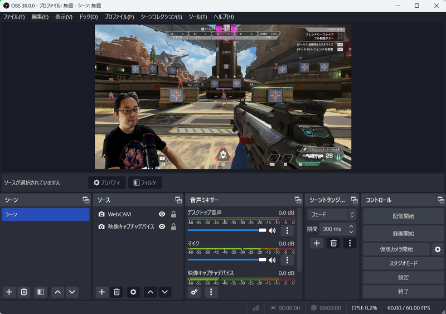Click the CPU: 0.2% status text
Viewport: 446px width, 314px height.
364,308
